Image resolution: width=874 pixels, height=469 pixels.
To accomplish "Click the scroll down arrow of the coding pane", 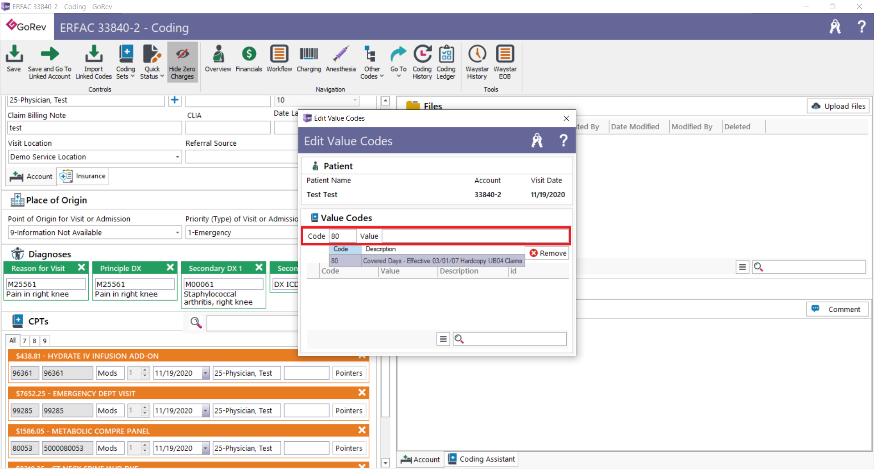I will pos(386,463).
